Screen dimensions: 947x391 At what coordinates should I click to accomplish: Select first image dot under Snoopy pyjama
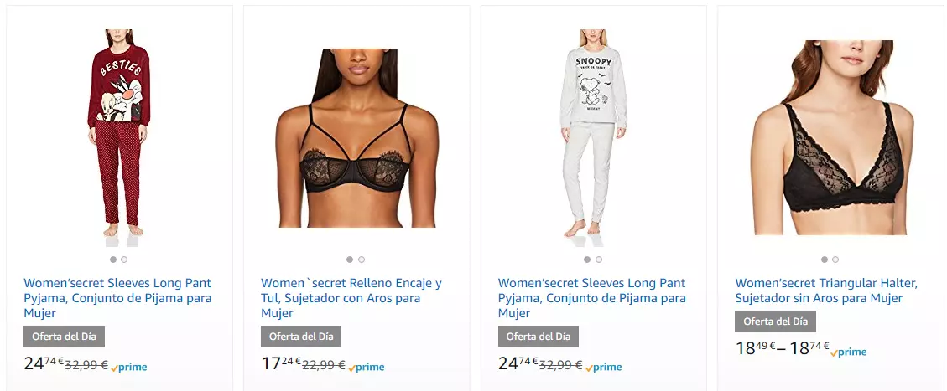[587, 260]
